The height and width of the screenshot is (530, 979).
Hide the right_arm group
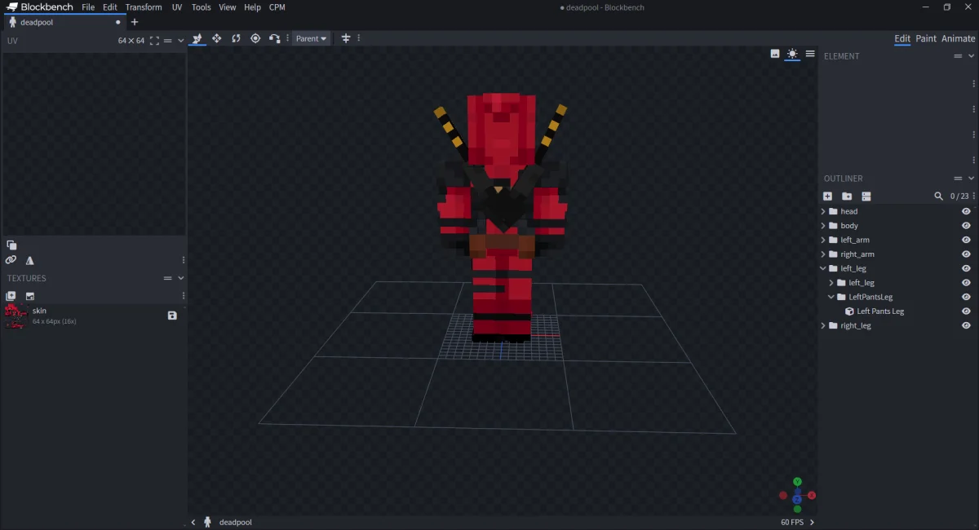(x=966, y=254)
